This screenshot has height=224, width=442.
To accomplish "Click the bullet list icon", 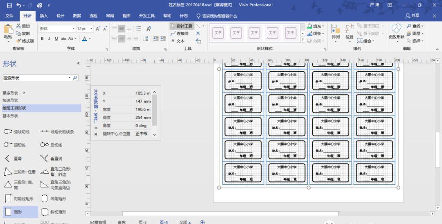I will (x=139, y=29).
